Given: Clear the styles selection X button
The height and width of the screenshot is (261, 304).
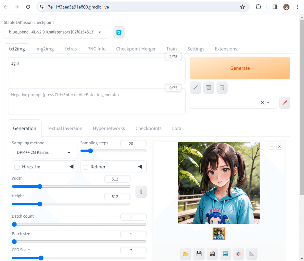Looking at the screenshot, I should pyautogui.click(x=262, y=102).
